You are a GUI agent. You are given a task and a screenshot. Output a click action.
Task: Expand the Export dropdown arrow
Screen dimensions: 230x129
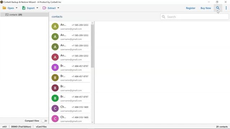[37, 8]
